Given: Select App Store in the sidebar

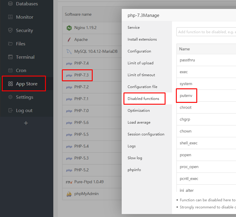Looking at the screenshot, I should click(27, 84).
